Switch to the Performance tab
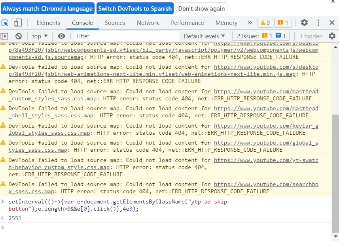The height and width of the screenshot is (241, 339). (x=187, y=23)
